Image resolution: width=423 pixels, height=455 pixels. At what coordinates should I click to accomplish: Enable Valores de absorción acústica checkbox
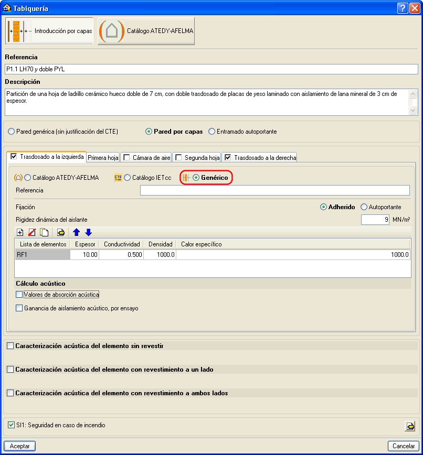click(19, 295)
